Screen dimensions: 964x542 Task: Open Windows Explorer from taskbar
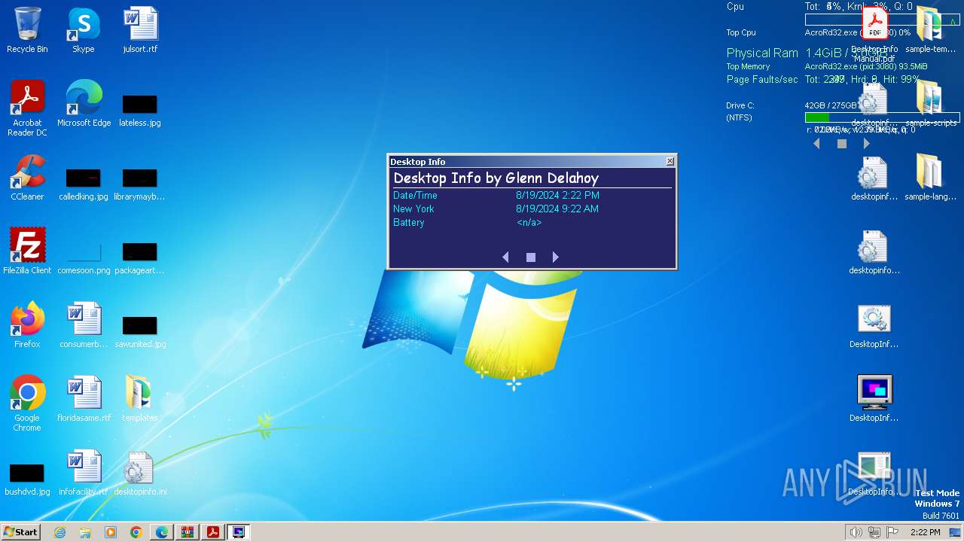click(85, 532)
